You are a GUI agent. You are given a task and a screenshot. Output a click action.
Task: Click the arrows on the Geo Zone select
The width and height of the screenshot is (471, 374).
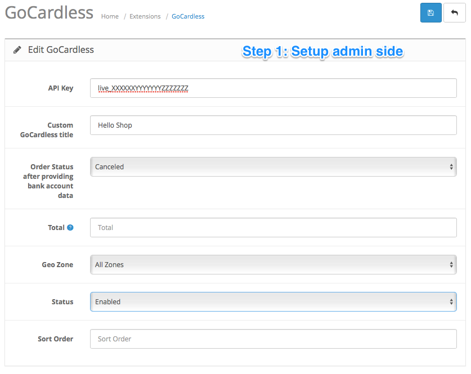[x=451, y=264]
